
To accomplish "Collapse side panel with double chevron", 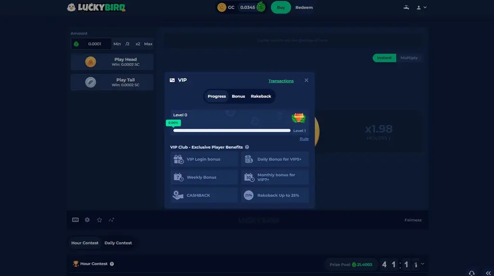I will pos(488,273).
